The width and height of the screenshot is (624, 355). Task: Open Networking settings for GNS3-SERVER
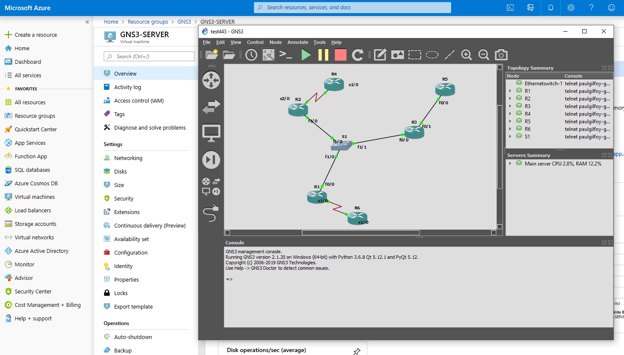tap(128, 158)
